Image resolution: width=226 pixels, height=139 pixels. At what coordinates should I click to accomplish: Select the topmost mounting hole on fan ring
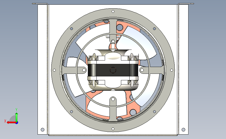click(113, 11)
